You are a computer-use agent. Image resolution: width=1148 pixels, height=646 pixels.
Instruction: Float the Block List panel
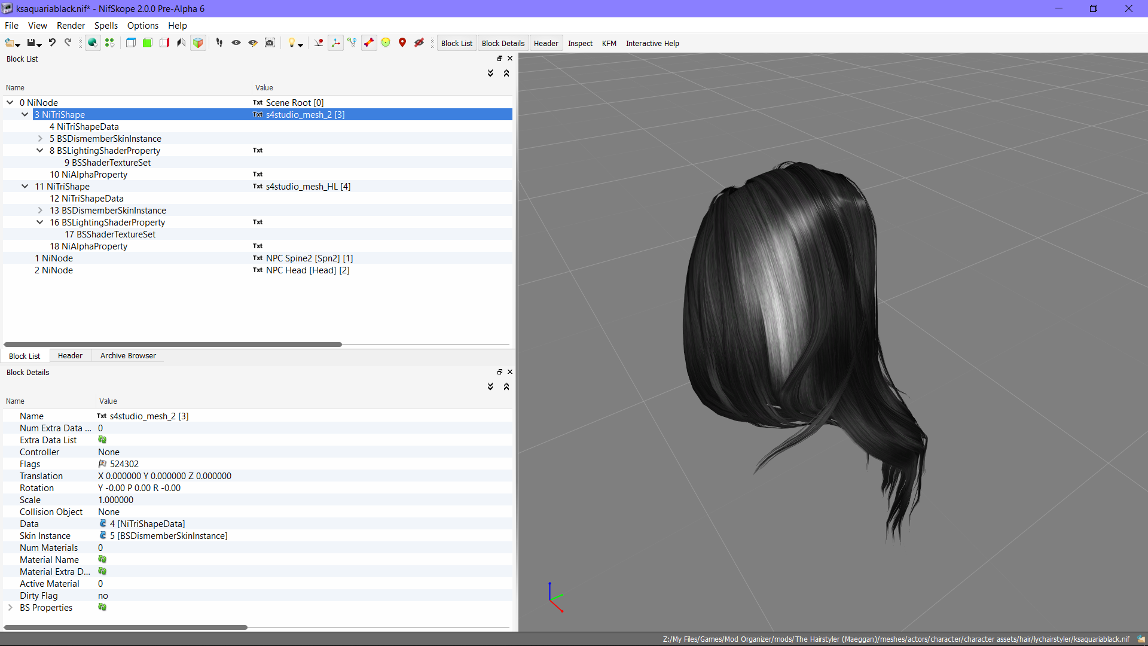500,59
